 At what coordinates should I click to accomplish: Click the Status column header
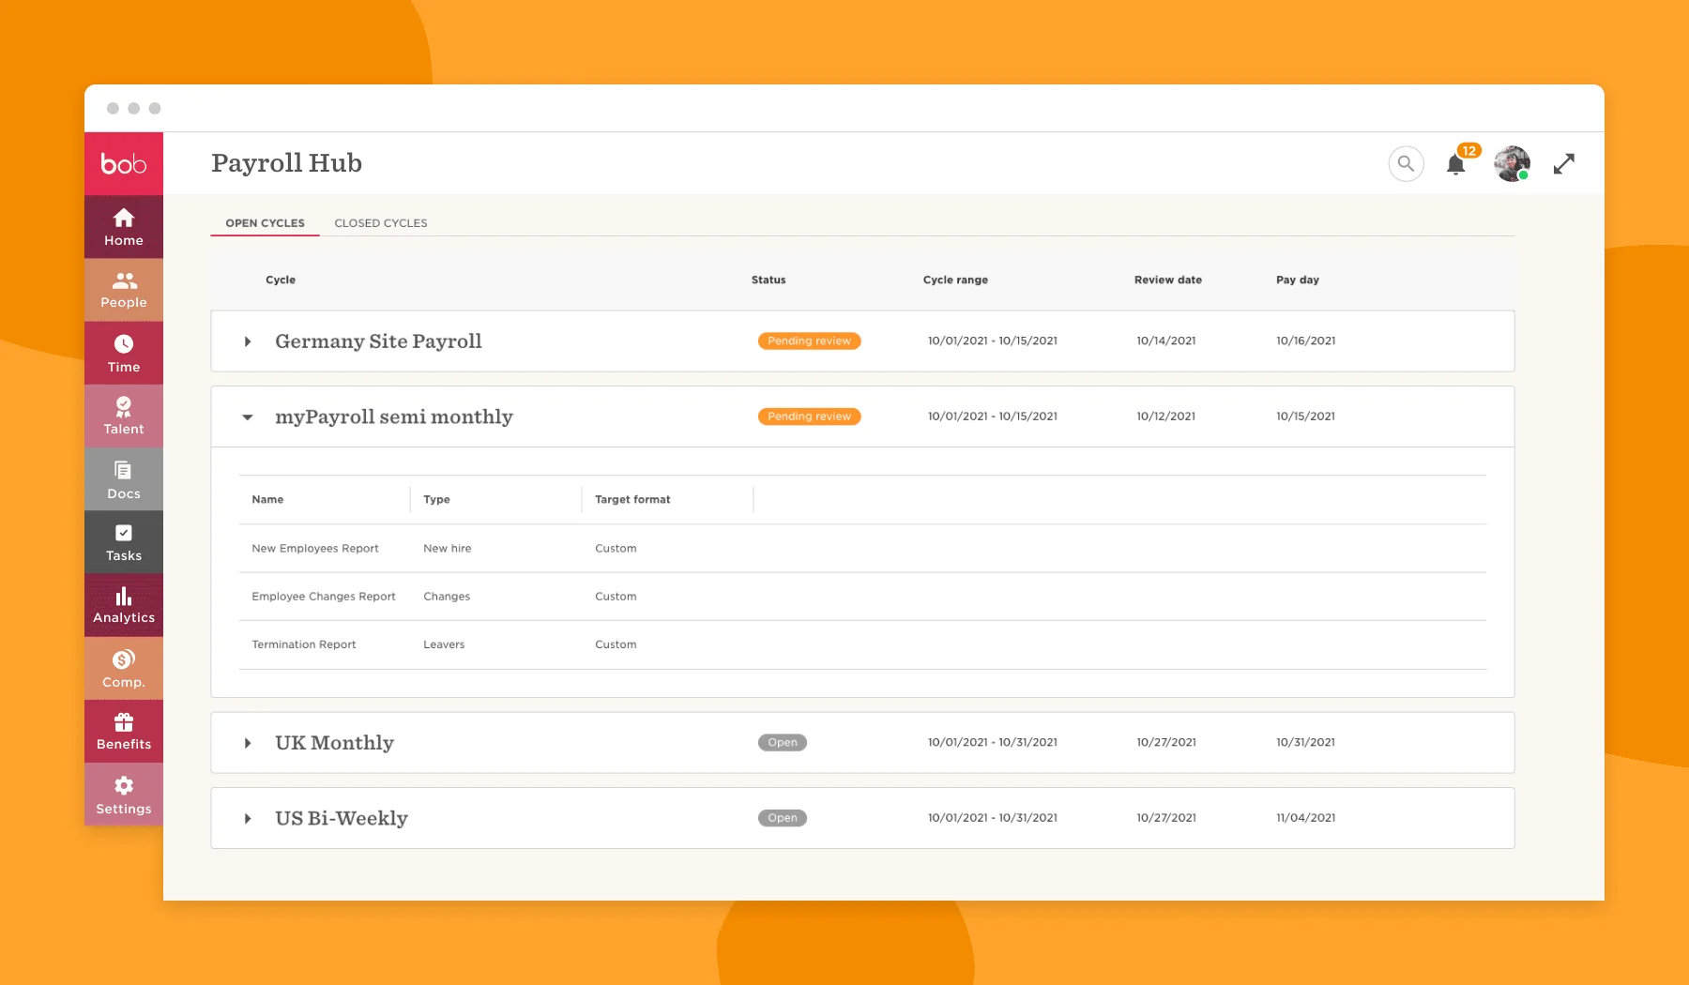coord(768,280)
